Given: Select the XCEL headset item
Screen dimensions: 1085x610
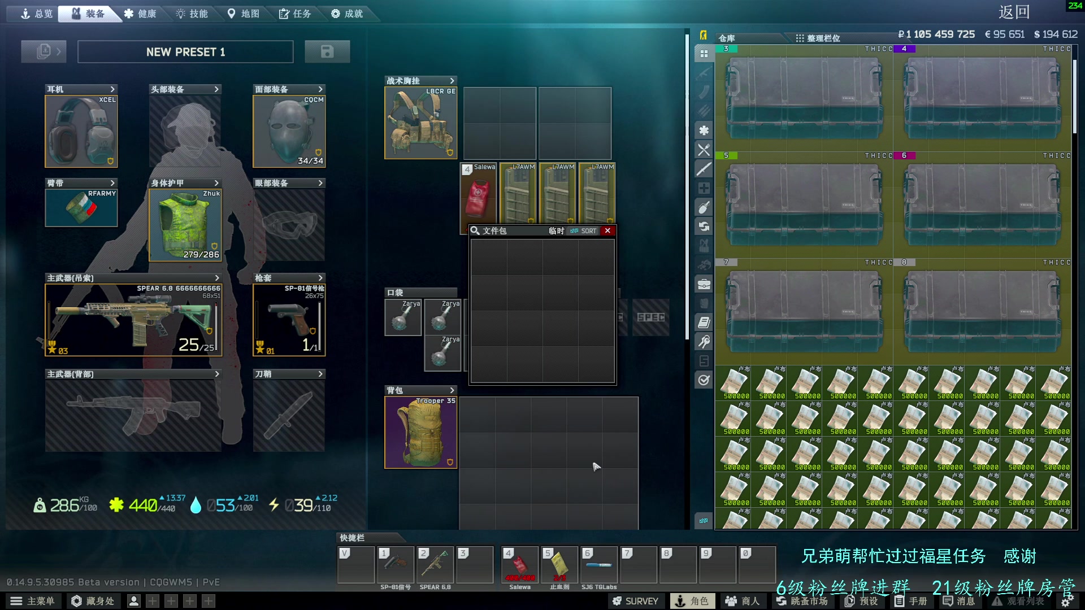Looking at the screenshot, I should (81, 131).
